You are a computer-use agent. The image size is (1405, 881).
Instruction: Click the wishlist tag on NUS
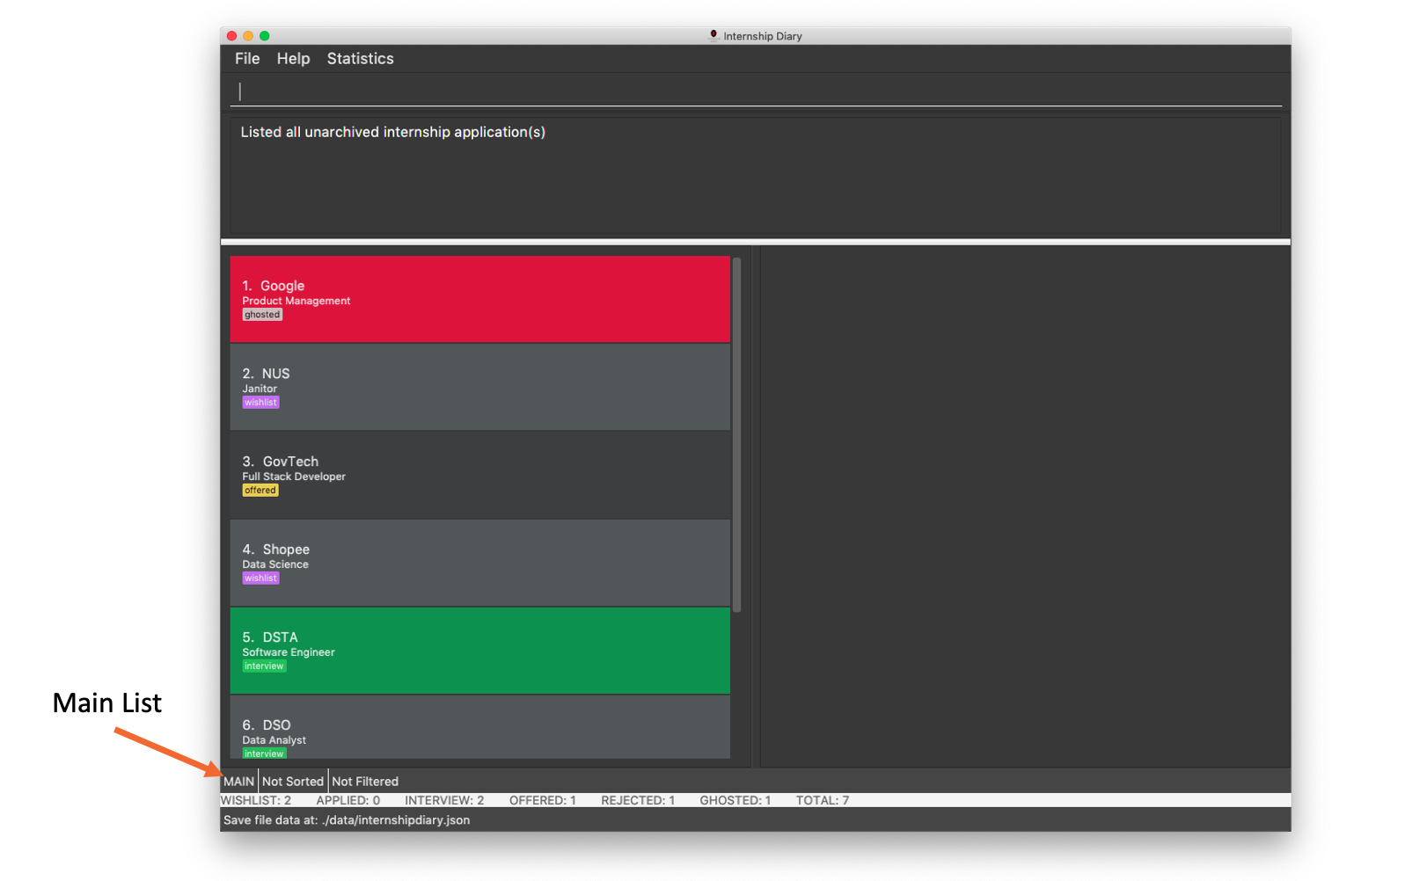pyautogui.click(x=260, y=403)
